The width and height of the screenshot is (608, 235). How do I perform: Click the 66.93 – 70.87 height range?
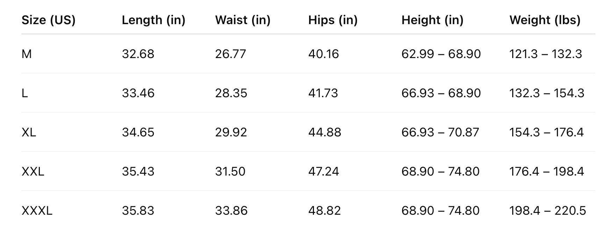click(440, 132)
